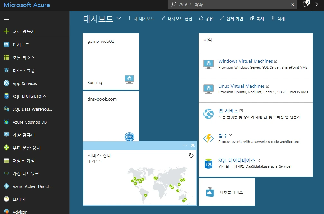Click the SQL cylinder icon in 시작 tile

[208, 163]
